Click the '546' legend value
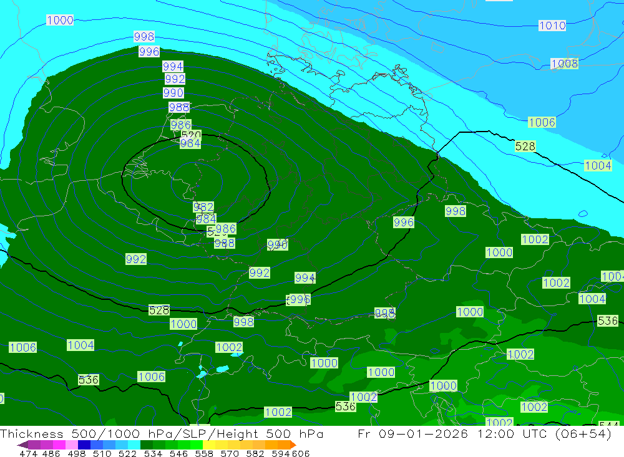The height and width of the screenshot is (457, 624). (178, 453)
